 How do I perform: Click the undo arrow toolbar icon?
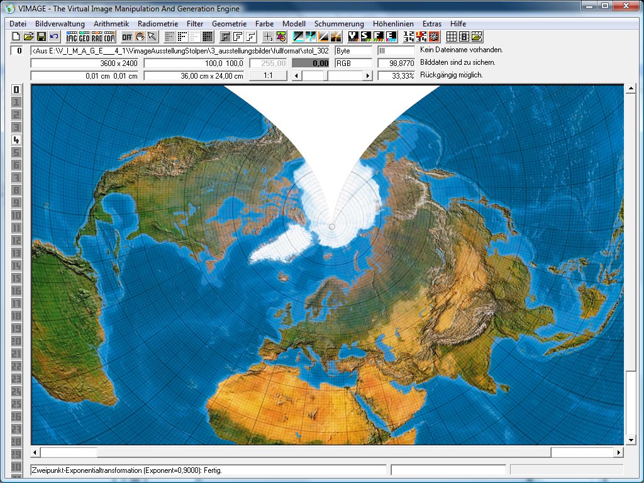pyautogui.click(x=54, y=36)
